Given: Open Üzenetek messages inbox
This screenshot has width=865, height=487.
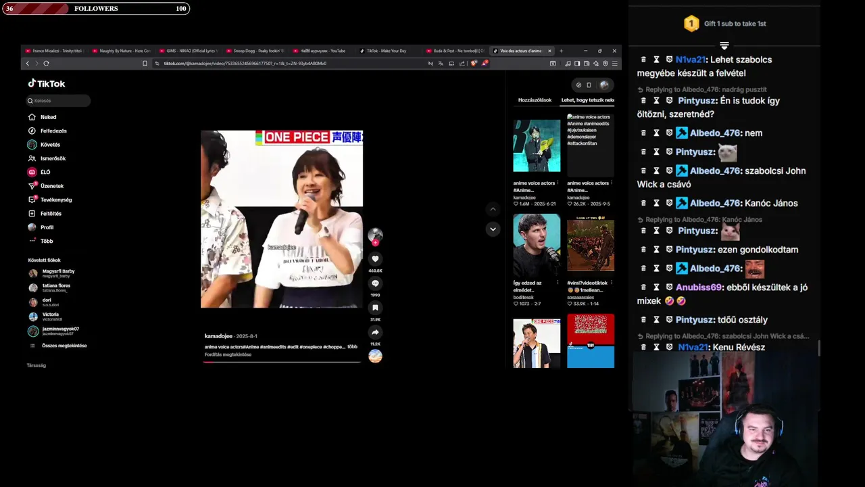Looking at the screenshot, I should 46,186.
